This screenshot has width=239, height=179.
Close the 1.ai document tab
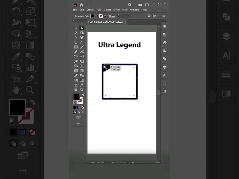point(125,22)
